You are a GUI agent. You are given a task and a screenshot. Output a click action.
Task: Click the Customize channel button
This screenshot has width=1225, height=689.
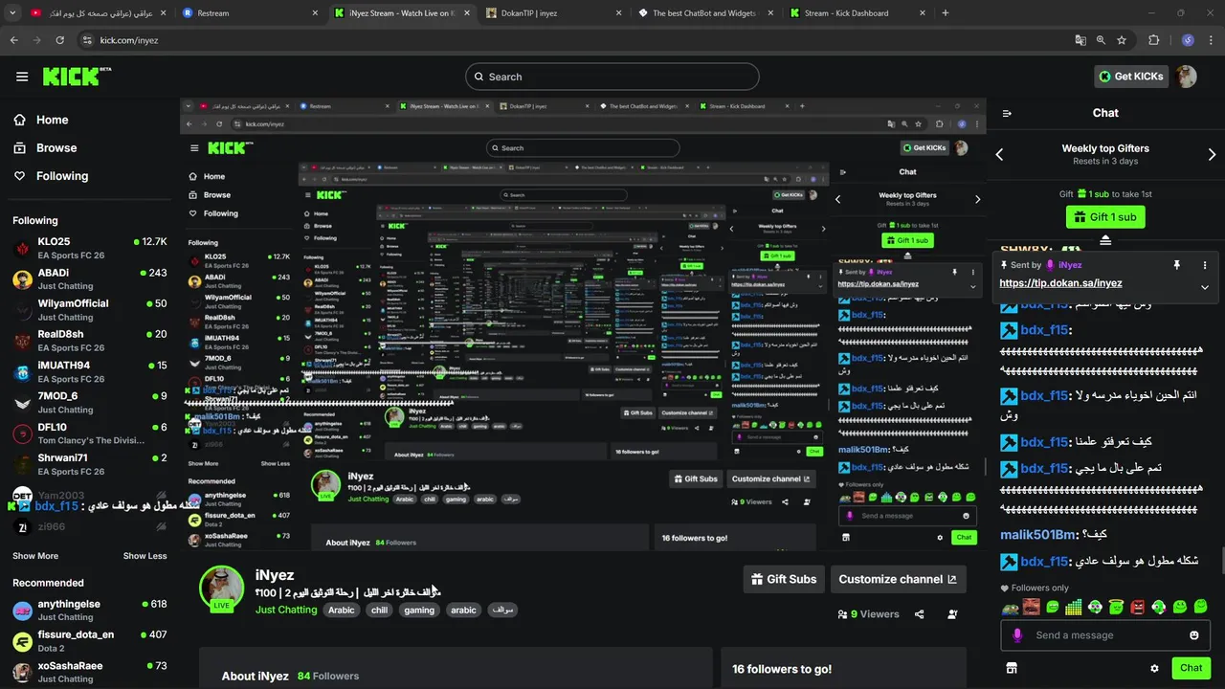tap(898, 579)
